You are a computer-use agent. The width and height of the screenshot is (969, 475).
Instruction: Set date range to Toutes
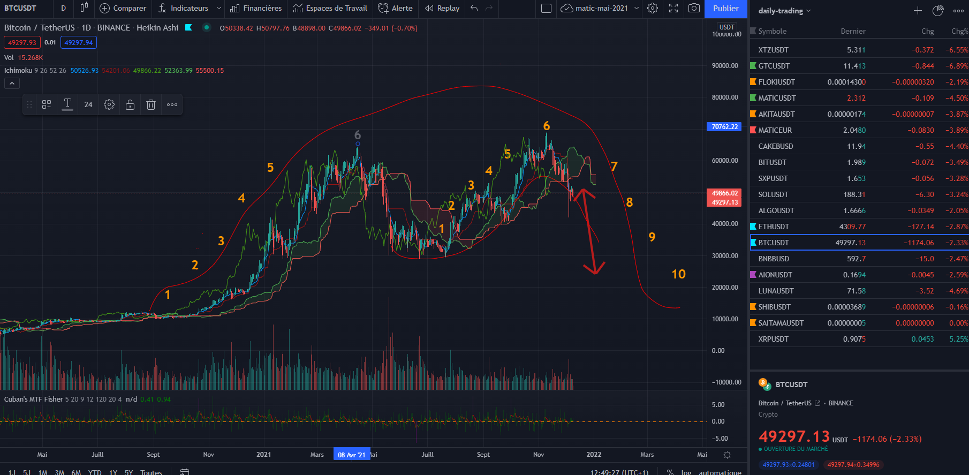tap(151, 472)
